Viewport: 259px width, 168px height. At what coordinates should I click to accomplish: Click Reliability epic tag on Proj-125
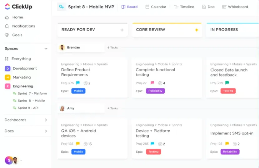230,152
